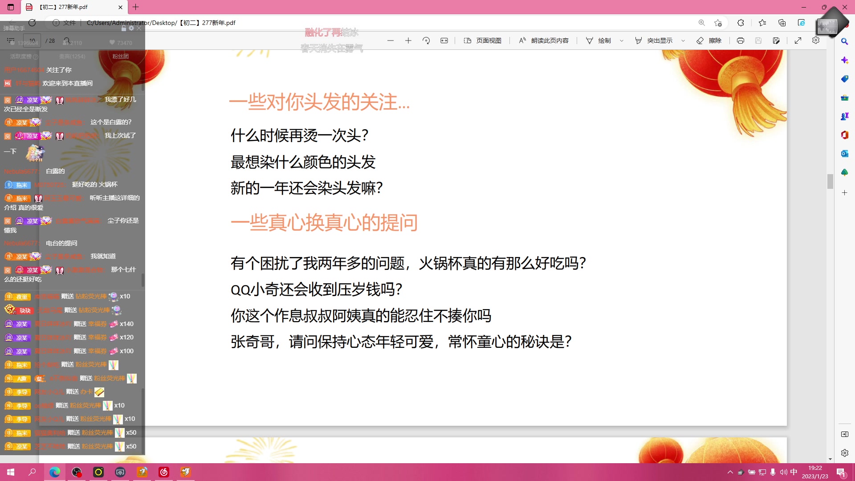The width and height of the screenshot is (855, 481).
Task: Add this page to favorites
Action: (x=718, y=23)
